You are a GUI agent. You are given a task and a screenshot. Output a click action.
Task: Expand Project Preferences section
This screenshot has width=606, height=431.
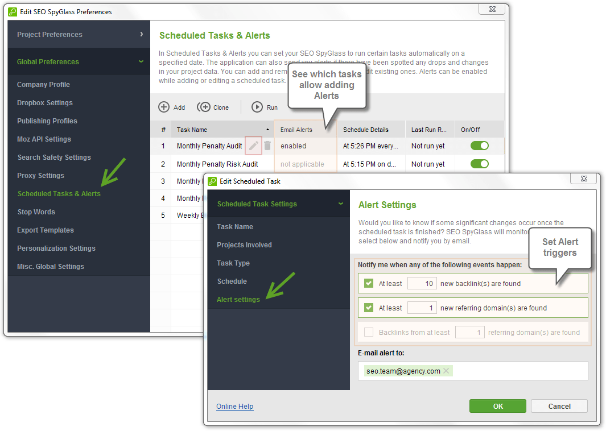point(79,34)
